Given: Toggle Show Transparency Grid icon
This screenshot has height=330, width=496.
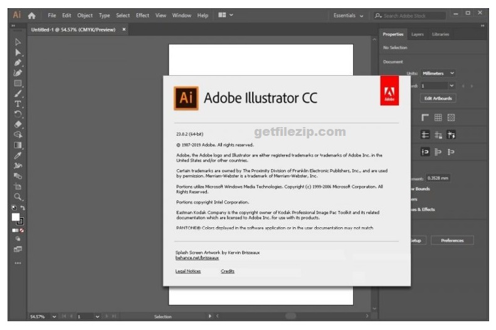Looking at the screenshot, I should 451,118.
